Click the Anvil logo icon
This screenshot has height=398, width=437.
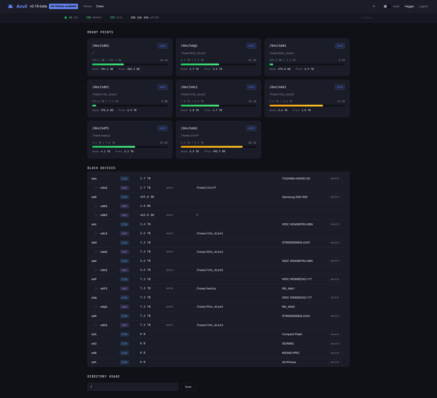(x=10, y=6)
